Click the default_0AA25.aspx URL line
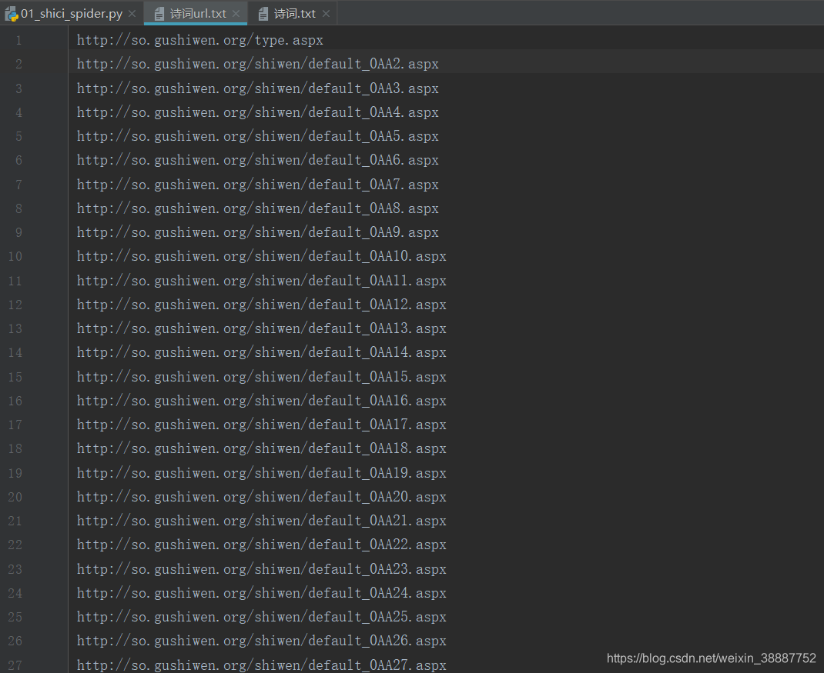The height and width of the screenshot is (673, 824). pyautogui.click(x=262, y=617)
